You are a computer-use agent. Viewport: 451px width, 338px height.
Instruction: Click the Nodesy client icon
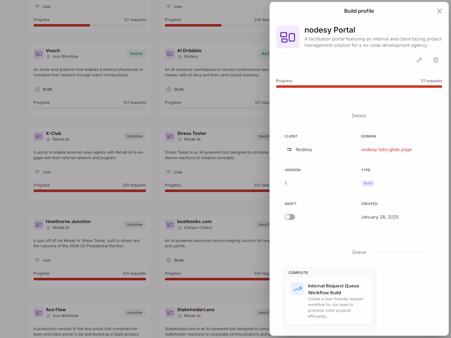click(289, 150)
